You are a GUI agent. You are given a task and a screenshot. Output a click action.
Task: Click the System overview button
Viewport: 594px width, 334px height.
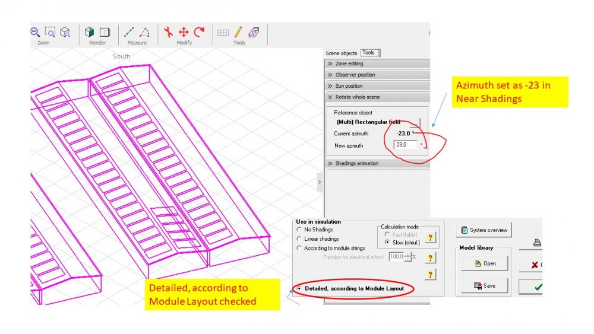484,230
